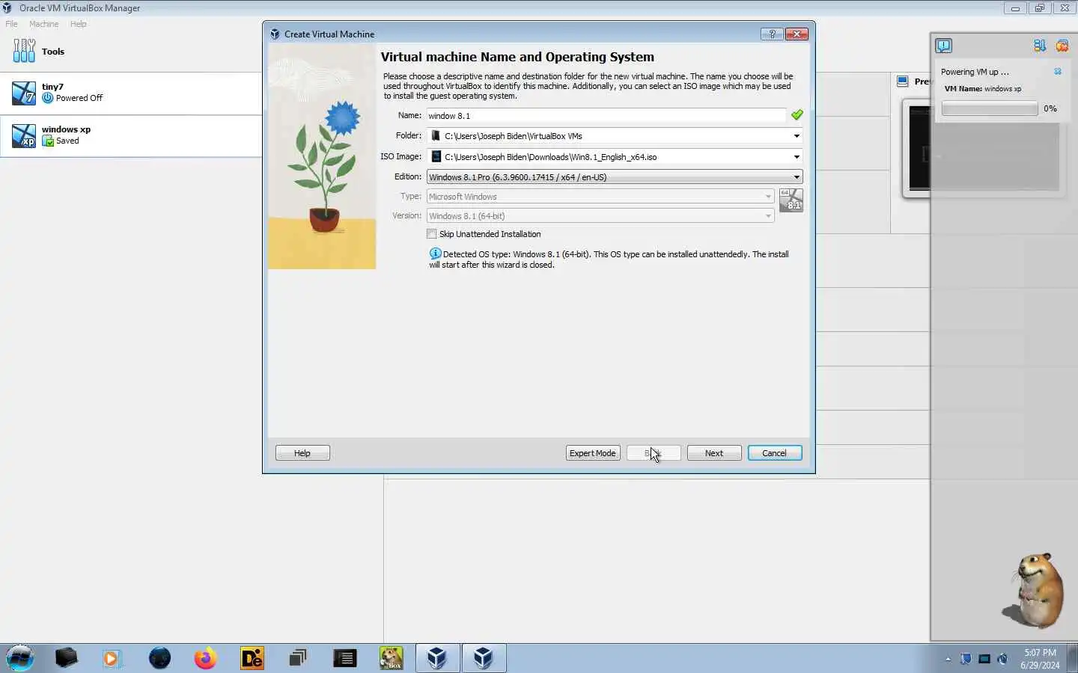
Task: Click the Name field containing window 8.1
Action: pos(606,116)
